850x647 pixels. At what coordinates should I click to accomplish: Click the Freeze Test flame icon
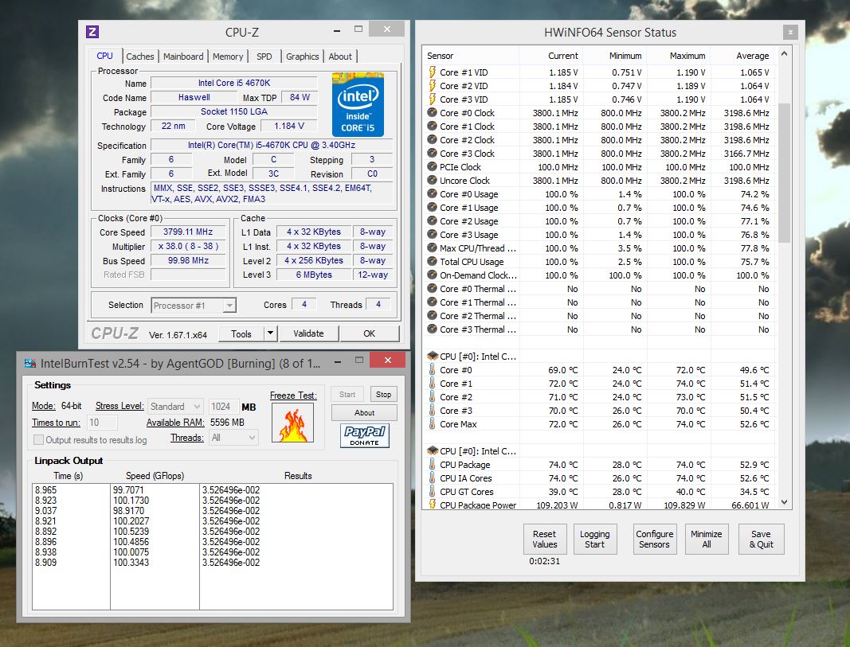(292, 423)
